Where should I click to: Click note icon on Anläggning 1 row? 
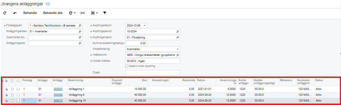pyautogui.click(x=13, y=89)
